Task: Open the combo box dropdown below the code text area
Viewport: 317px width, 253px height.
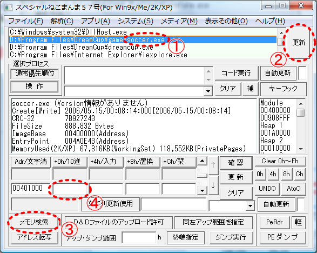Action: coord(208,91)
